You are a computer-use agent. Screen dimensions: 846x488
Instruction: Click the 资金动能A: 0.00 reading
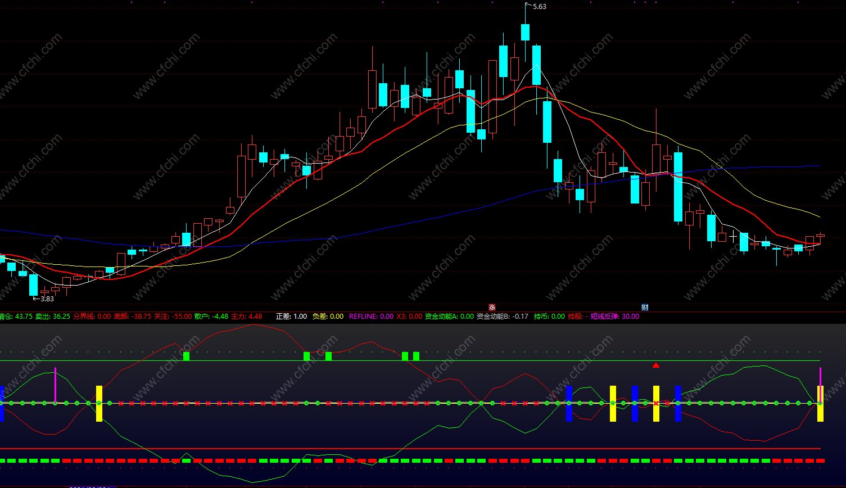point(449,317)
